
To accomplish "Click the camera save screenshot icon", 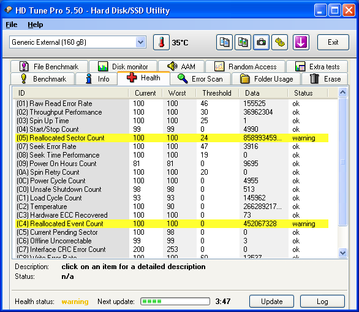I will coord(261,42).
